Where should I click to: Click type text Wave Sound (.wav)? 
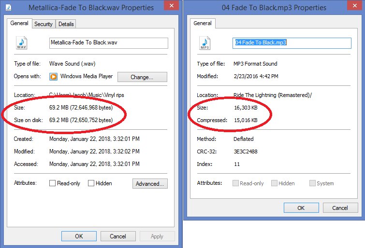[x=73, y=64]
